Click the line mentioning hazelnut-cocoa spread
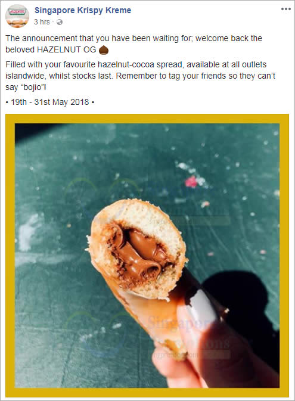 [x=136, y=64]
